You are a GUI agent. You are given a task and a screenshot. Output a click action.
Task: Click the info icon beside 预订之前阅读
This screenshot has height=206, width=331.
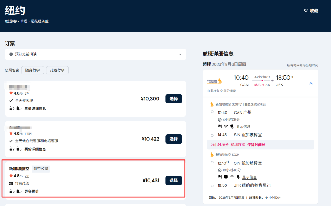pyautogui.click(x=11, y=54)
